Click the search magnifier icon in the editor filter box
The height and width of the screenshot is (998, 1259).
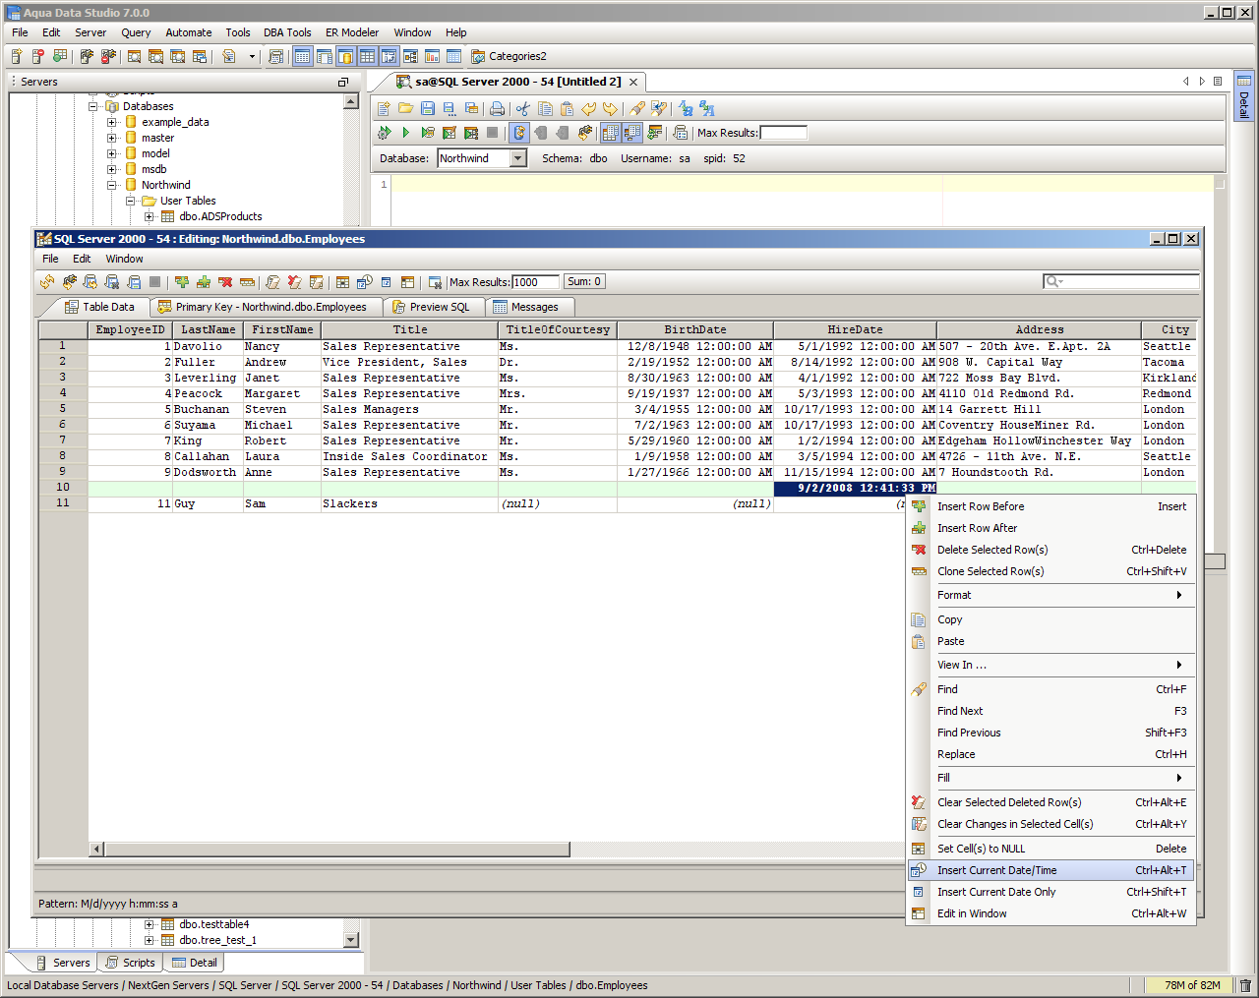[x=1053, y=282]
